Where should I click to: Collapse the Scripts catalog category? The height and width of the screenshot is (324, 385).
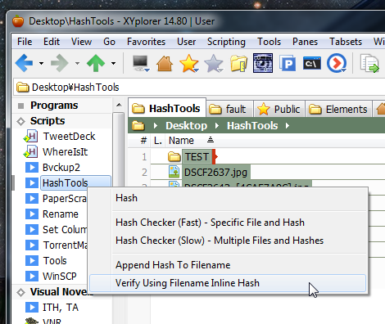(20, 121)
